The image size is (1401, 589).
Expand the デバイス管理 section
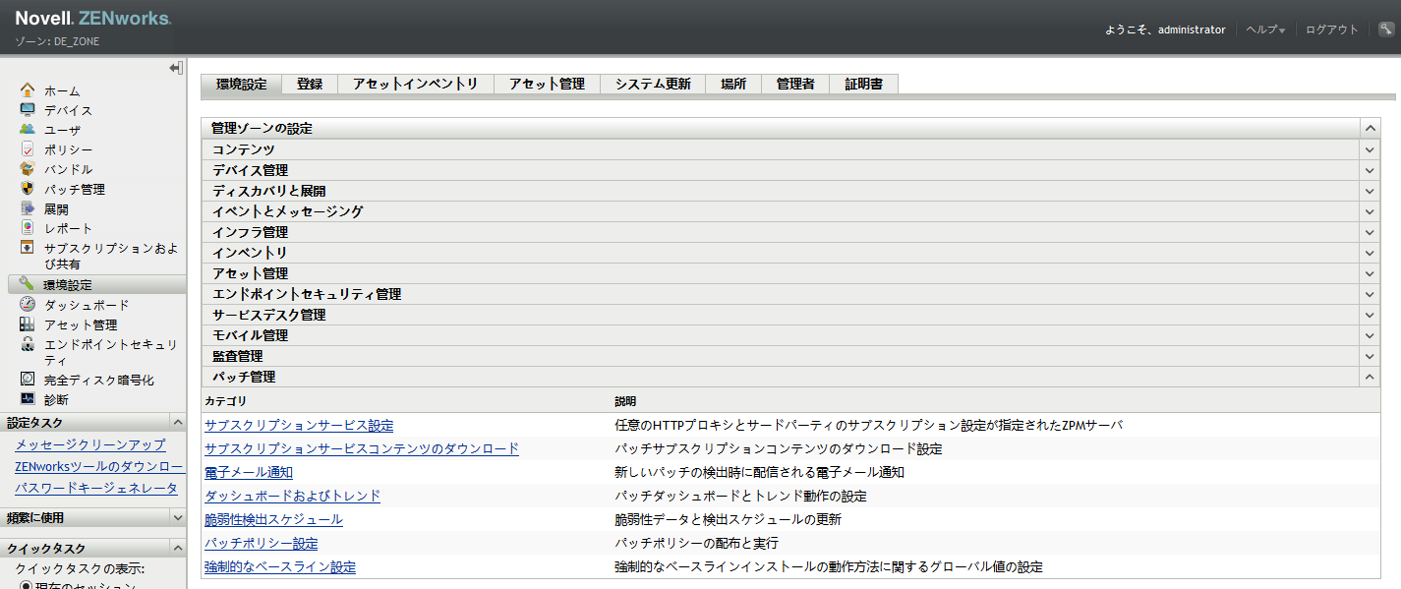(x=1370, y=170)
